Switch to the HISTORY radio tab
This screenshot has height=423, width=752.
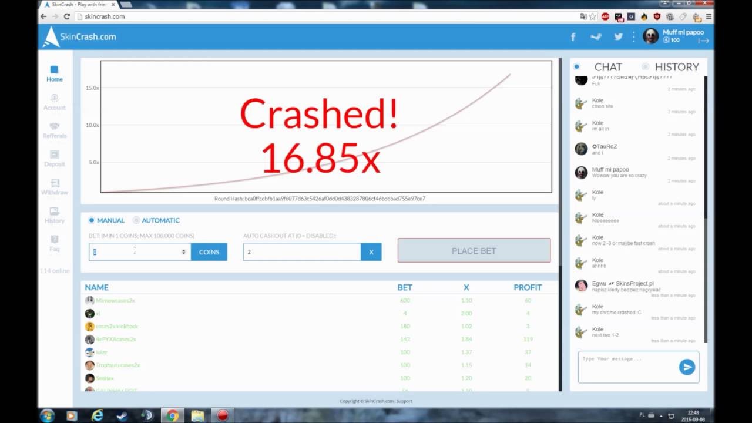[x=646, y=67]
